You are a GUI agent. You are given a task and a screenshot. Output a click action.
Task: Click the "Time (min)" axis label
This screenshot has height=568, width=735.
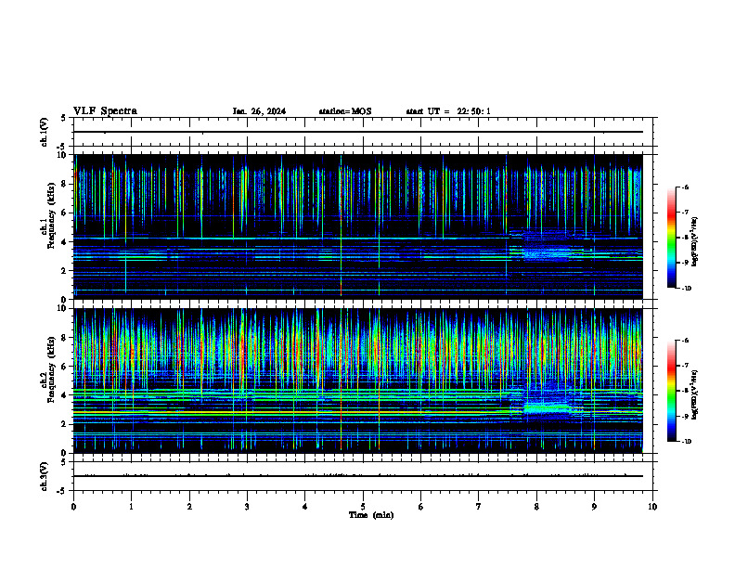[371, 515]
